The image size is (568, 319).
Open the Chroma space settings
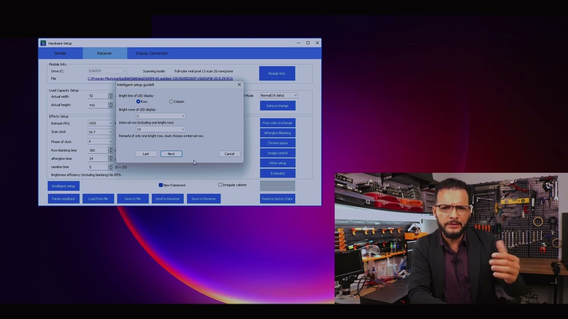[277, 143]
